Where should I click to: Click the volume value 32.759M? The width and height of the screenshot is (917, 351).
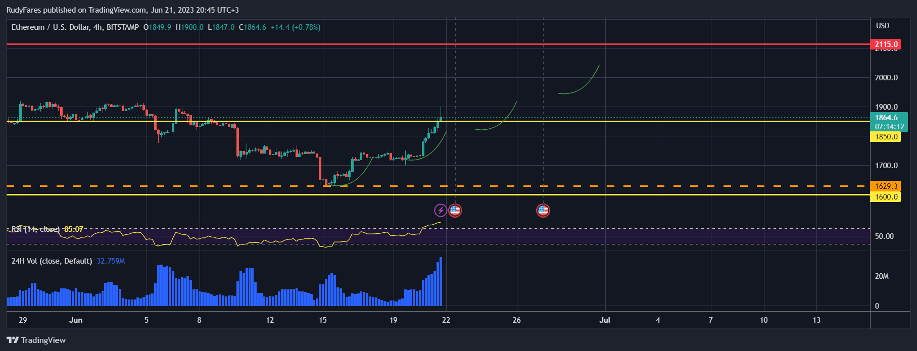point(111,261)
